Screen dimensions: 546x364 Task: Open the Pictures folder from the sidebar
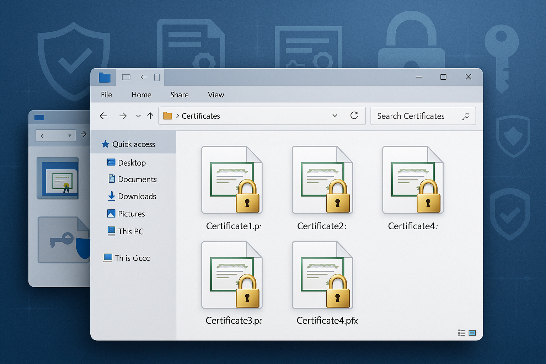pyautogui.click(x=131, y=214)
